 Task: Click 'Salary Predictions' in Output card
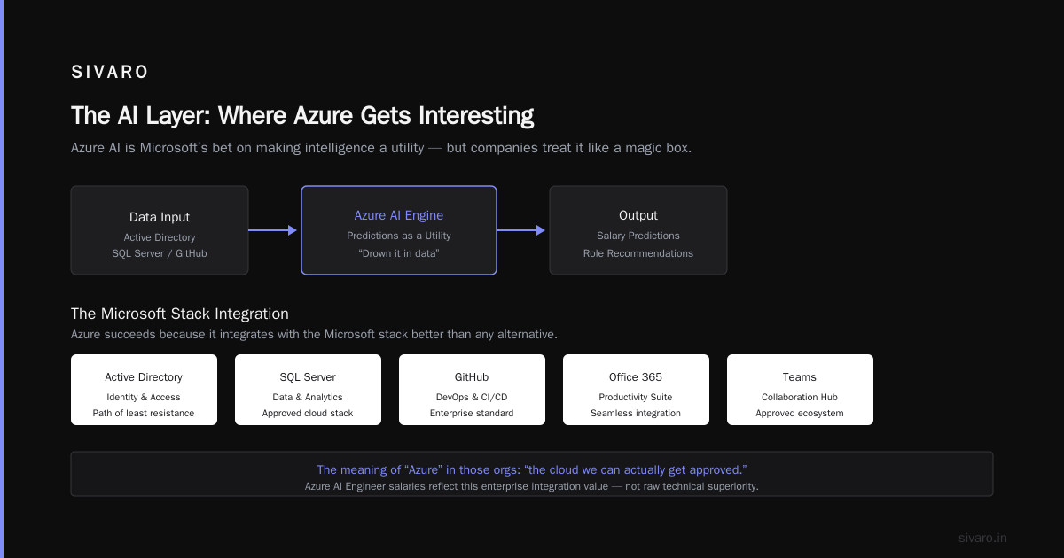(638, 236)
